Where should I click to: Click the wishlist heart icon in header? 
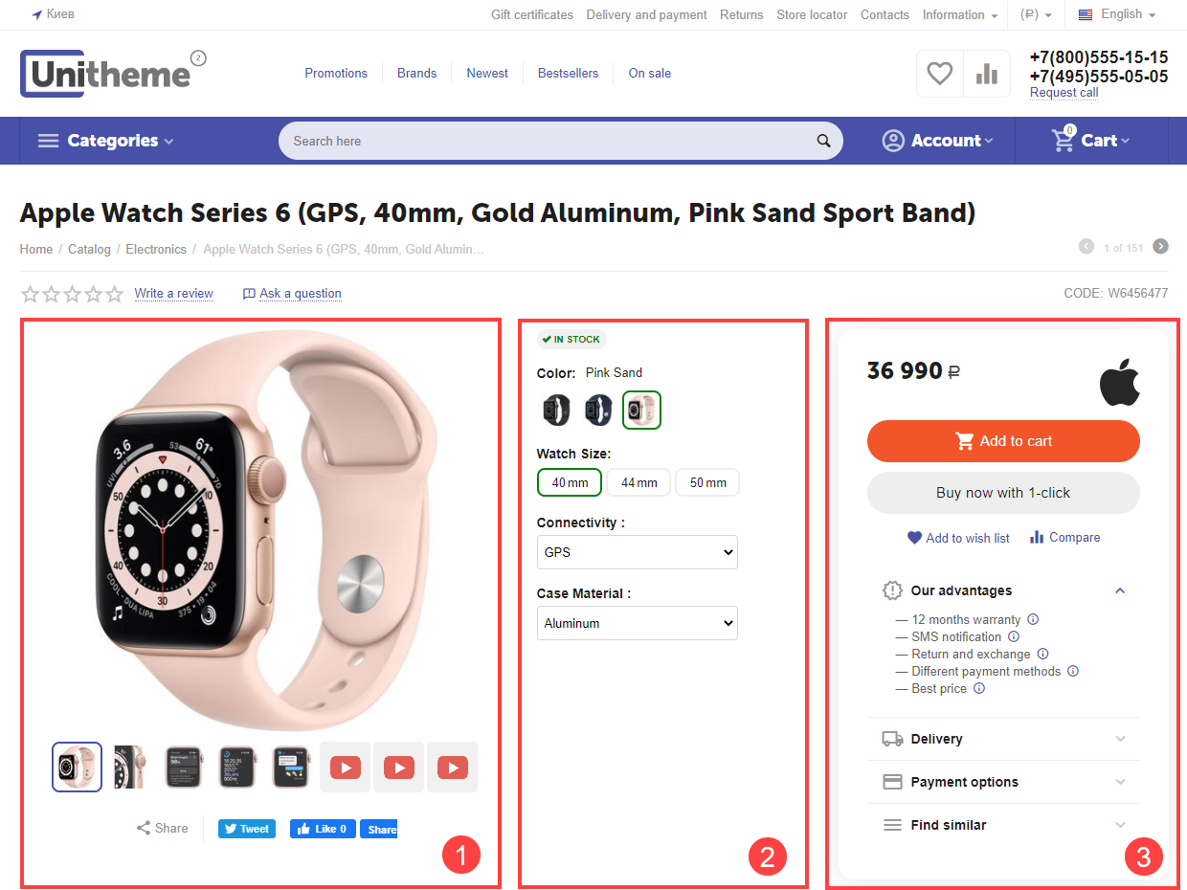click(940, 74)
